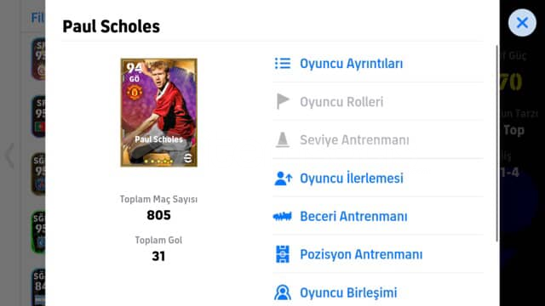Click the Manchester United badge on card

(135, 93)
